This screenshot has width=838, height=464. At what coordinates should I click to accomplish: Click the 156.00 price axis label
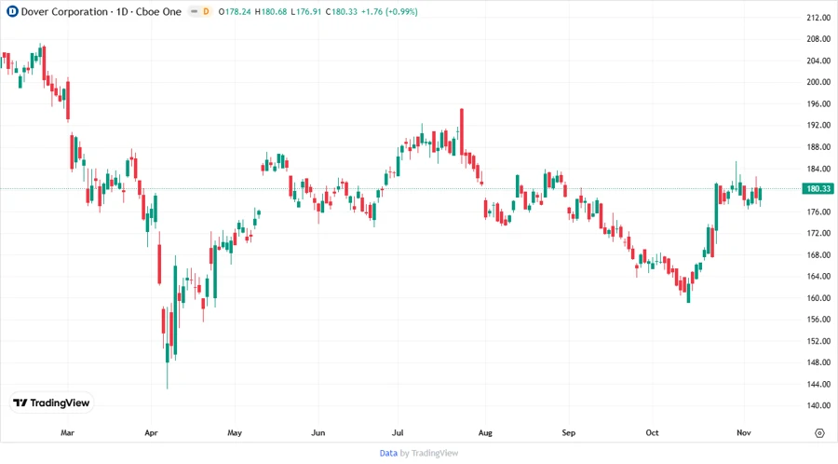(x=818, y=320)
